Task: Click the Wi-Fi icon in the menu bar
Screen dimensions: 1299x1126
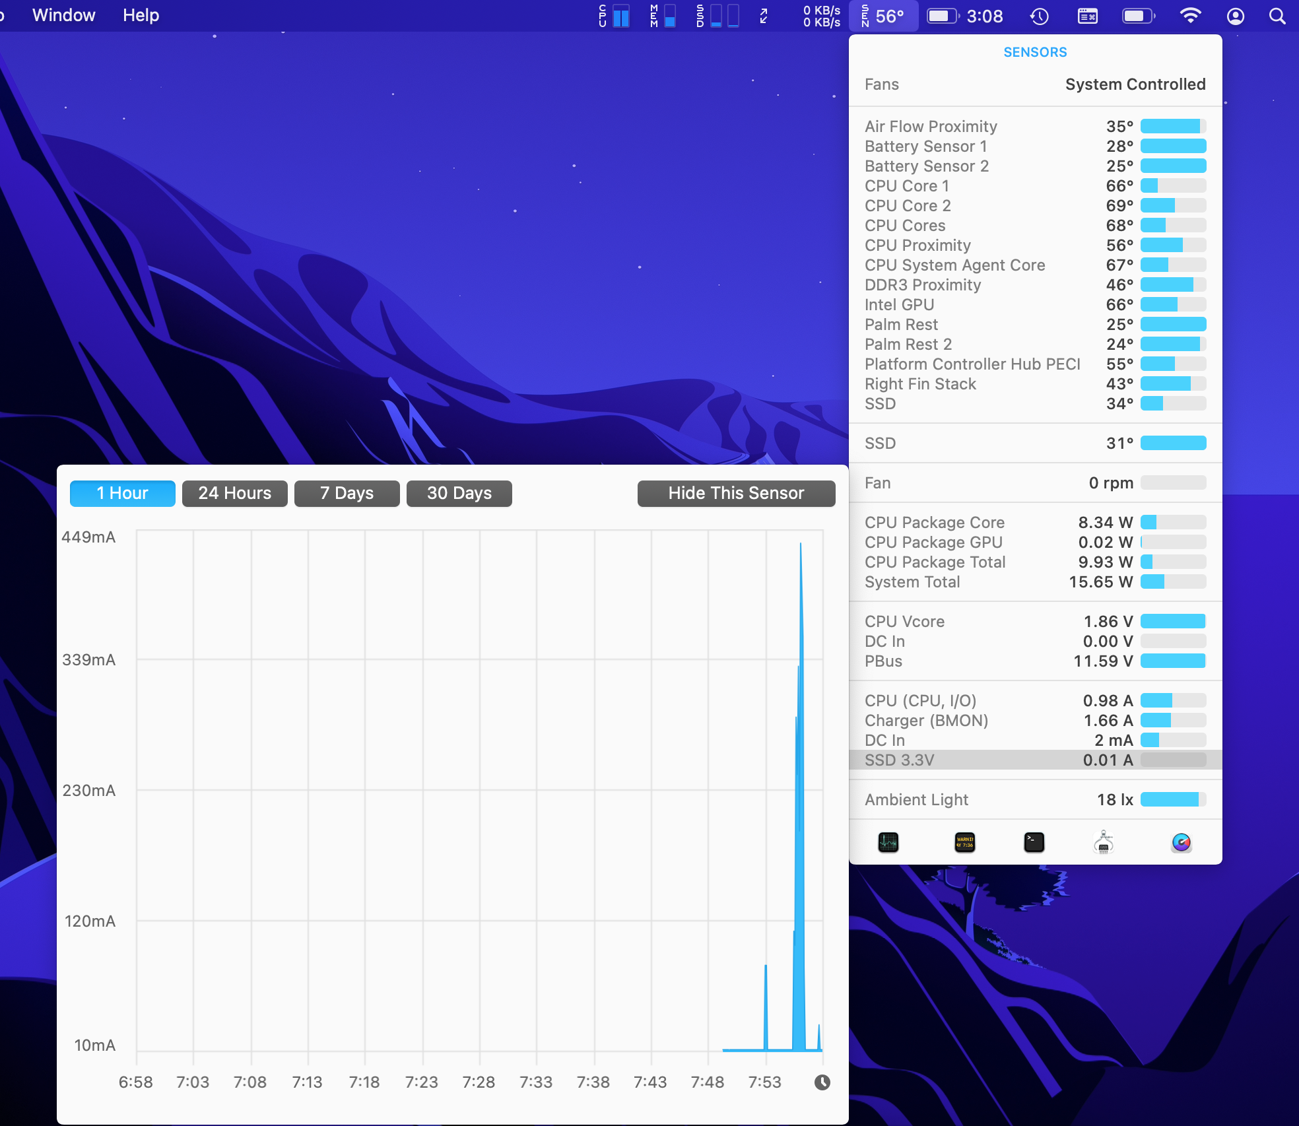Action: click(1191, 15)
